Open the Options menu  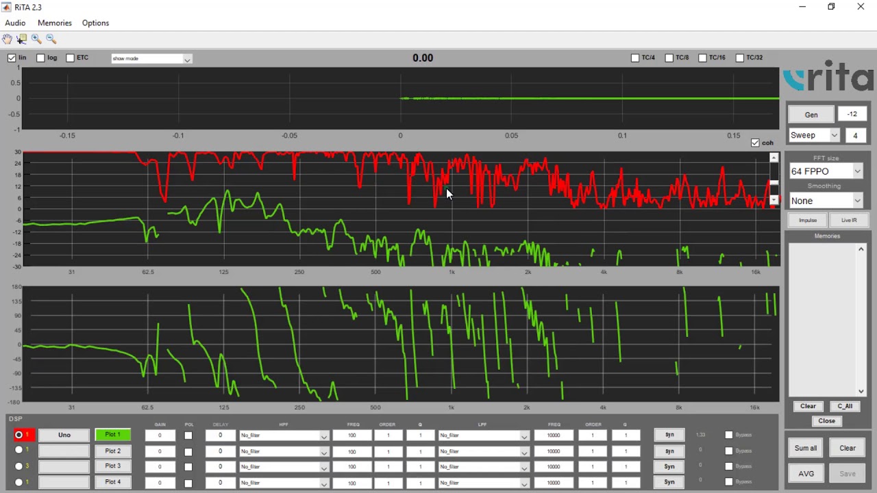coord(95,23)
